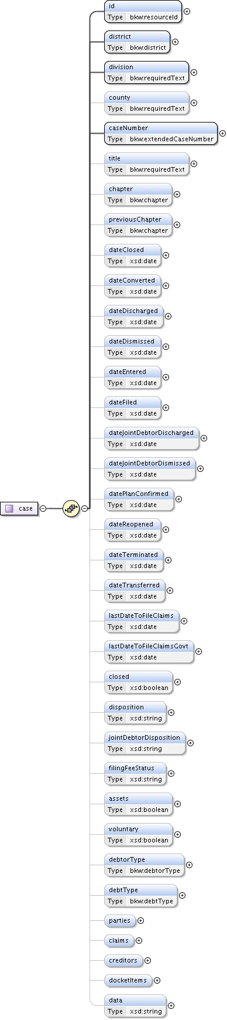
Task: Select the filingFeeStatus element box
Action: point(136,773)
